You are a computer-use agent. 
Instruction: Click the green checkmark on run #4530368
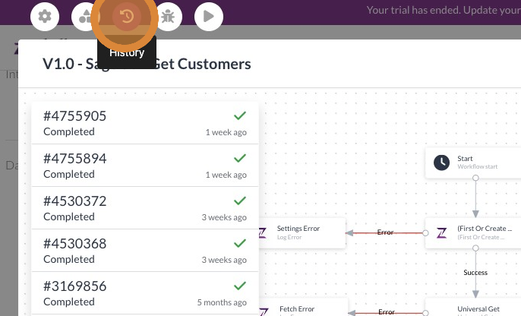(240, 243)
